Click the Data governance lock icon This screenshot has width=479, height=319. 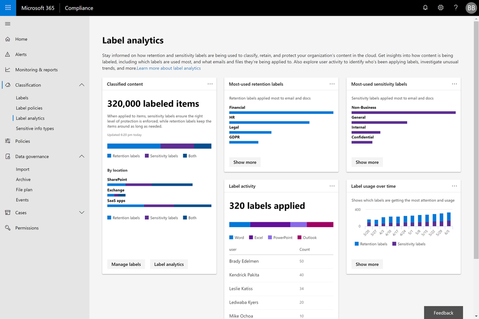point(8,156)
